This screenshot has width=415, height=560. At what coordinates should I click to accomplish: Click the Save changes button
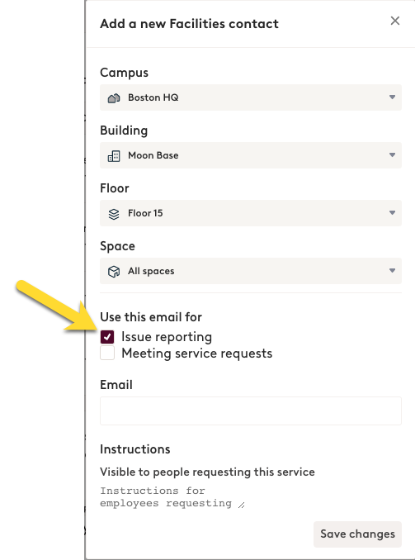357,534
